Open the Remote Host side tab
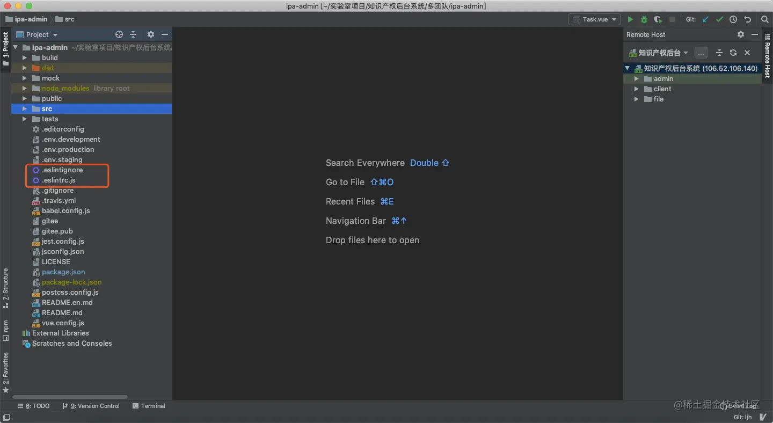Viewport: 773px width, 423px height. pos(767,55)
